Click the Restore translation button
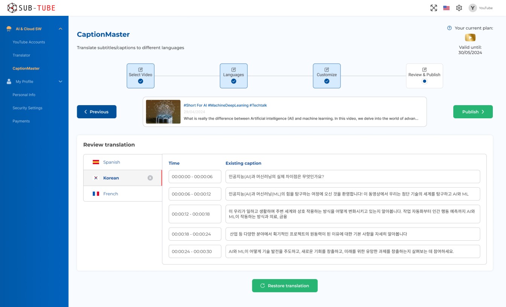This screenshot has height=307, width=506. [285, 286]
